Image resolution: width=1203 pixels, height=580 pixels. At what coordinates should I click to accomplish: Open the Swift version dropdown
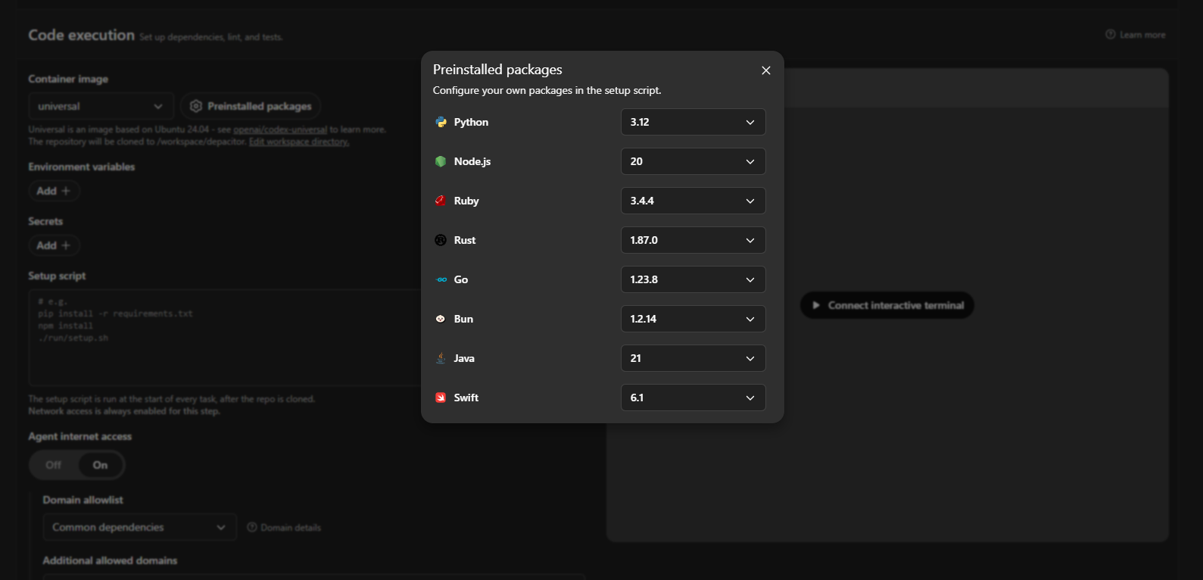(693, 398)
